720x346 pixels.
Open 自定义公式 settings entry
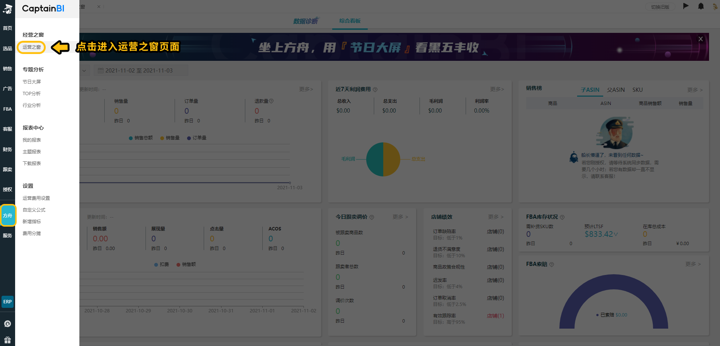click(x=34, y=210)
